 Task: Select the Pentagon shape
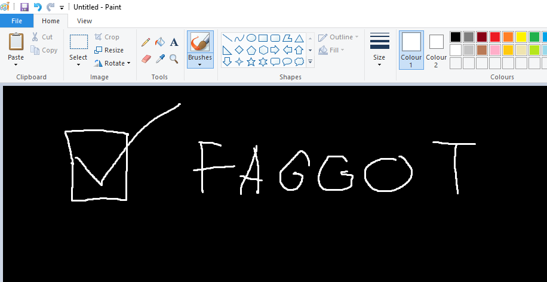pyautogui.click(x=251, y=50)
